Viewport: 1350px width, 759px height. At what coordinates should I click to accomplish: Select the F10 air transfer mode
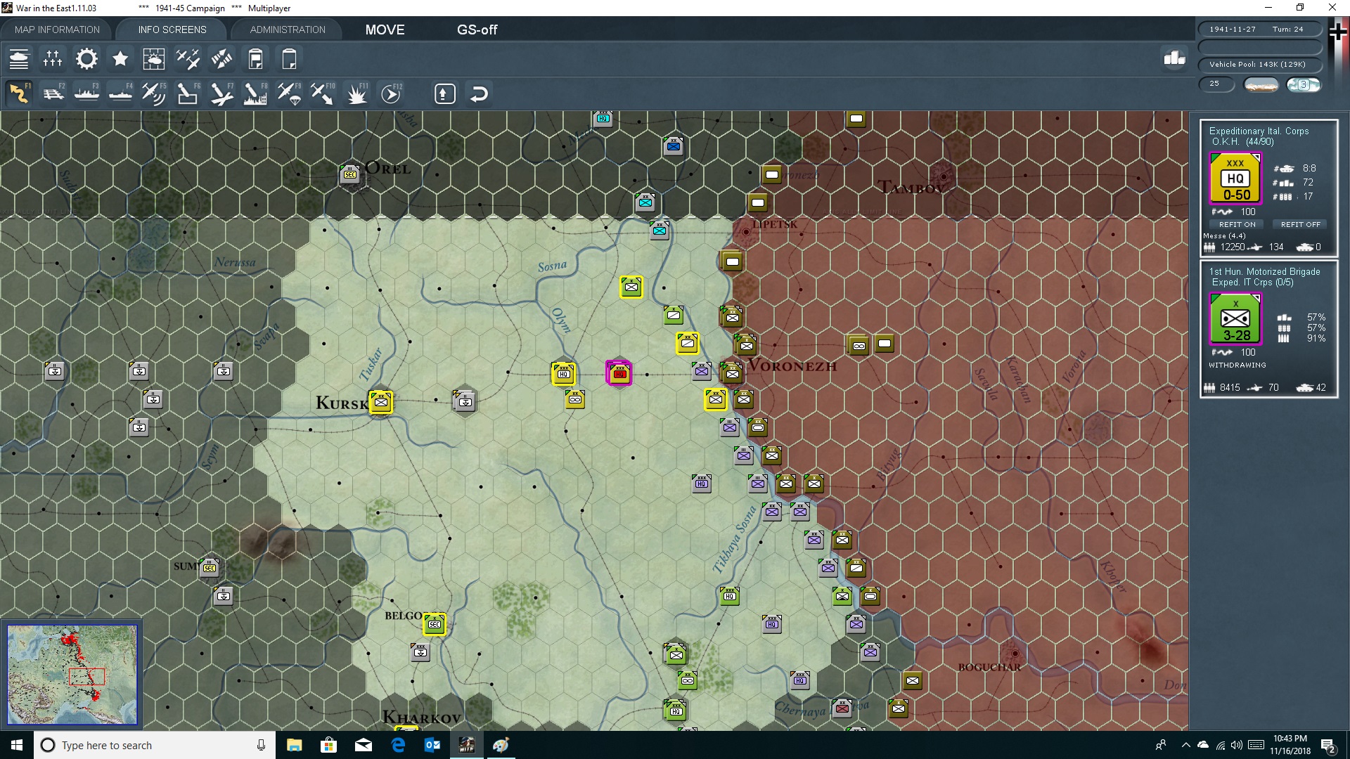point(323,93)
